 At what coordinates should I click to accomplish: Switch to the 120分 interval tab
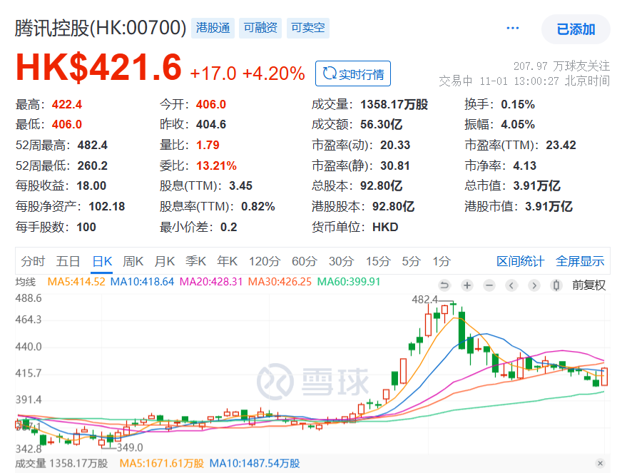coord(265,261)
